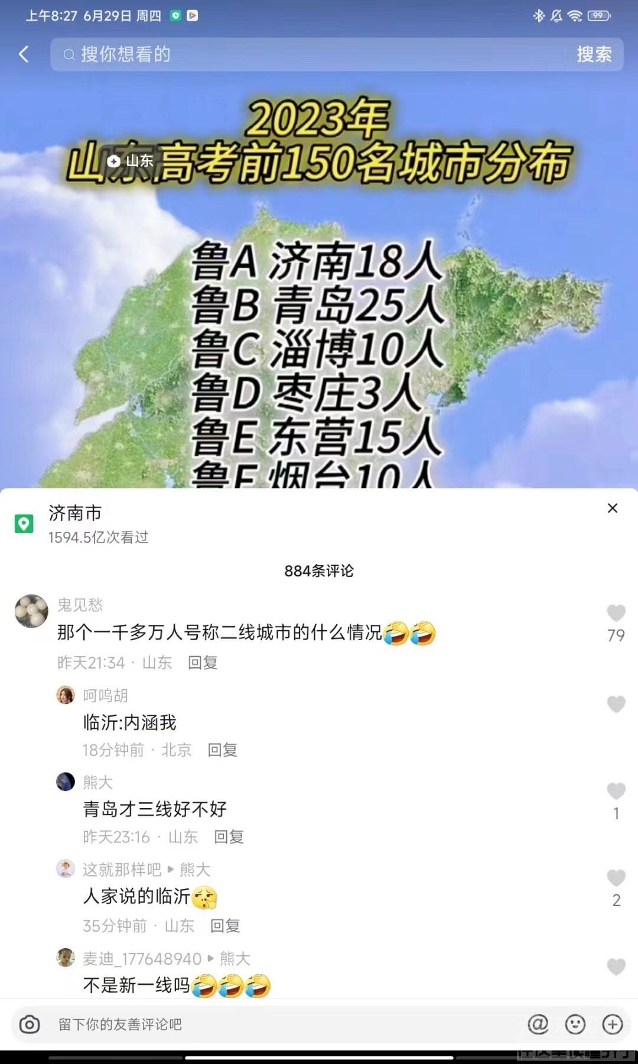Tap the green location pin icon
The image size is (638, 1064).
tap(24, 524)
